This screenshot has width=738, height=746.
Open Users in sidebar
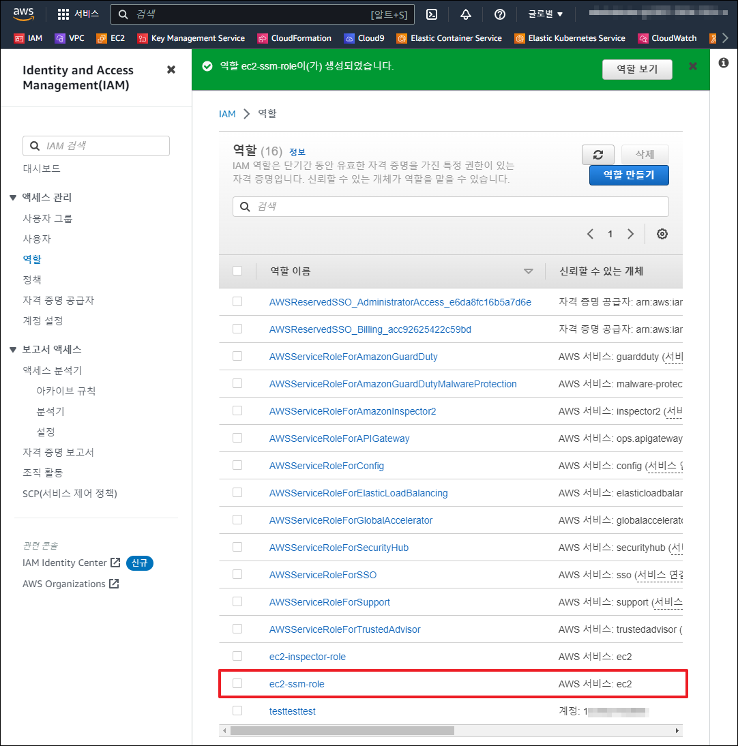(x=37, y=239)
